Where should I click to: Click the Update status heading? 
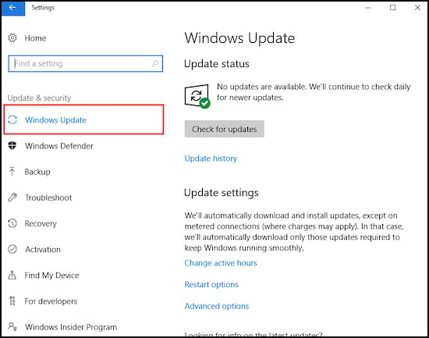217,64
